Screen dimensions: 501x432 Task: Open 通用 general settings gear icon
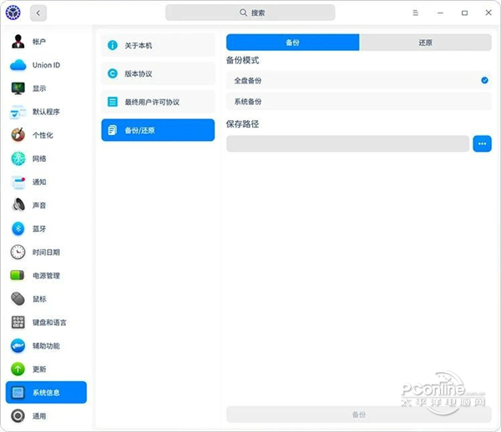[18, 415]
